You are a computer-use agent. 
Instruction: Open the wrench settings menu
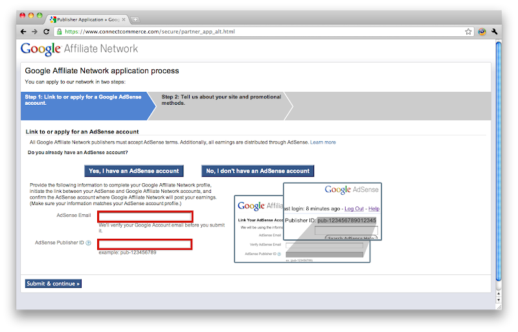pyautogui.click(x=495, y=32)
